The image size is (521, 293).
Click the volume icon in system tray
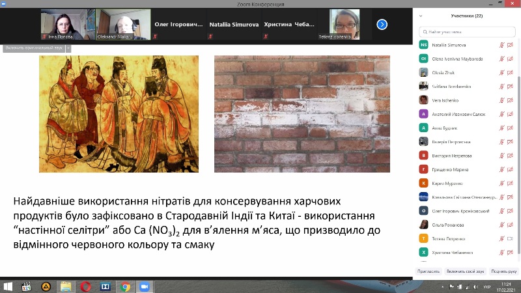pyautogui.click(x=476, y=286)
